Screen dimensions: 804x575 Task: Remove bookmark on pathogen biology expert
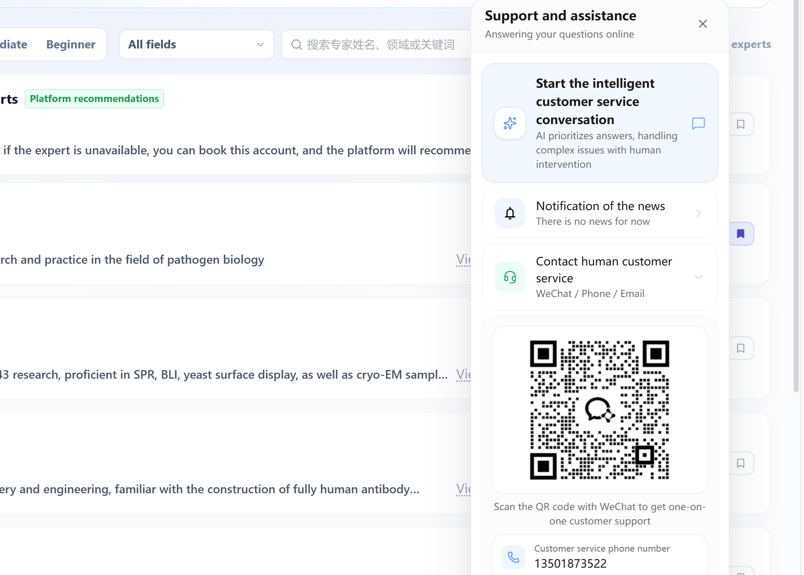coord(741,234)
